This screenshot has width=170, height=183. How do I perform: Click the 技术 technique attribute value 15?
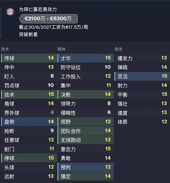tap(51, 94)
